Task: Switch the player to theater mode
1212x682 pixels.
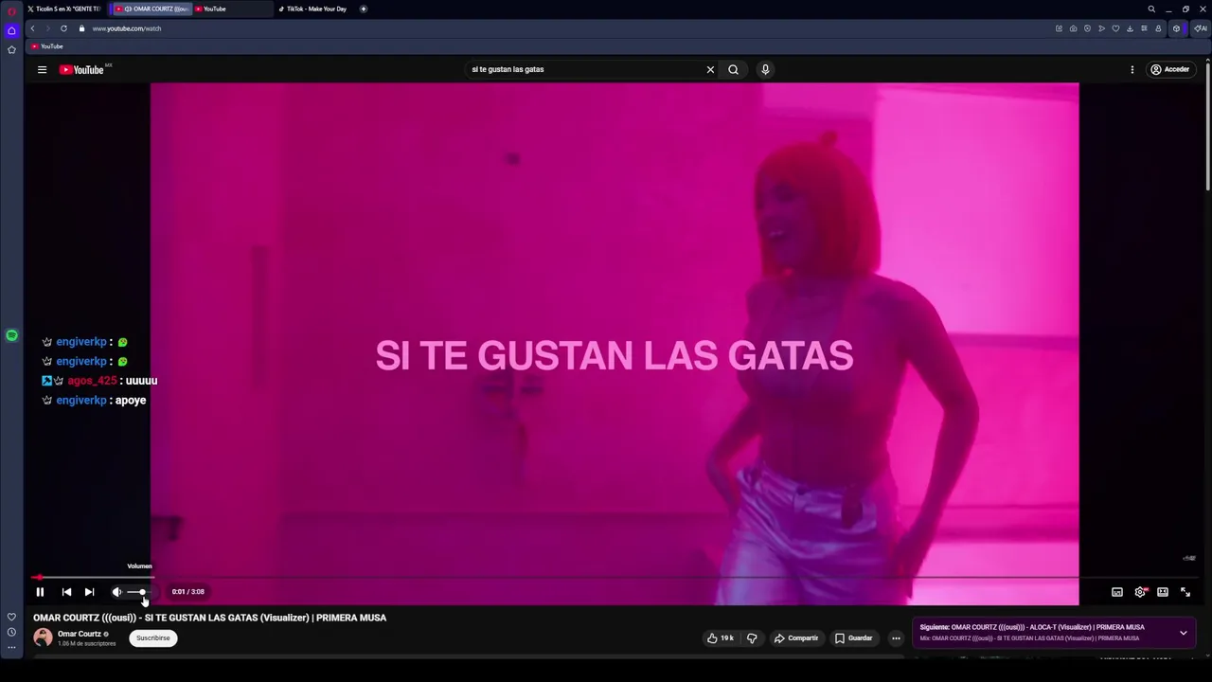Action: point(1163,592)
